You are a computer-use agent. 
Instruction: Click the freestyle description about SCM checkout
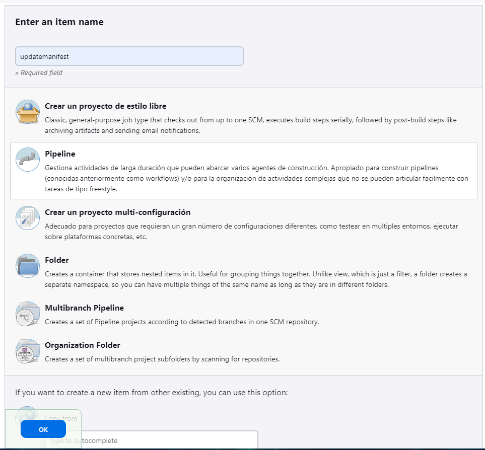[x=250, y=125]
